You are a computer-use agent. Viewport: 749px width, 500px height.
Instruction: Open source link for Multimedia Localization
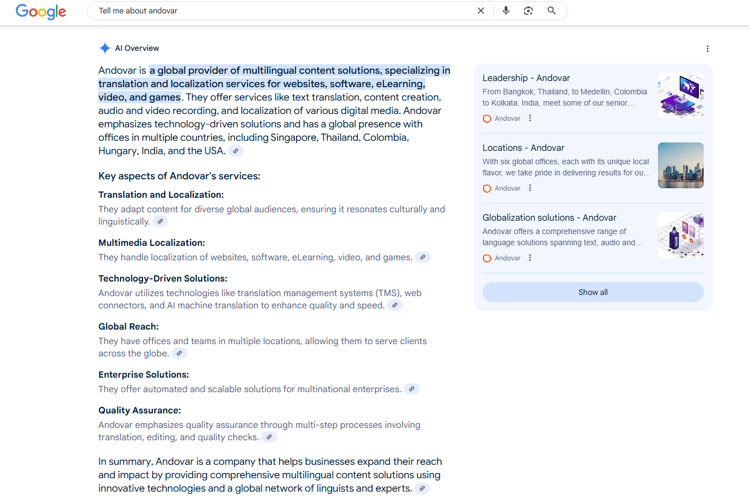tap(423, 258)
